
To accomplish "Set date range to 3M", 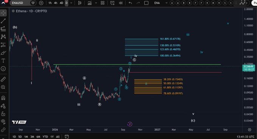I will [x=32, y=137].
